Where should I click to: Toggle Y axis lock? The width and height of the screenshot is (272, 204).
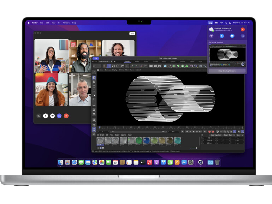(x=137, y=66)
